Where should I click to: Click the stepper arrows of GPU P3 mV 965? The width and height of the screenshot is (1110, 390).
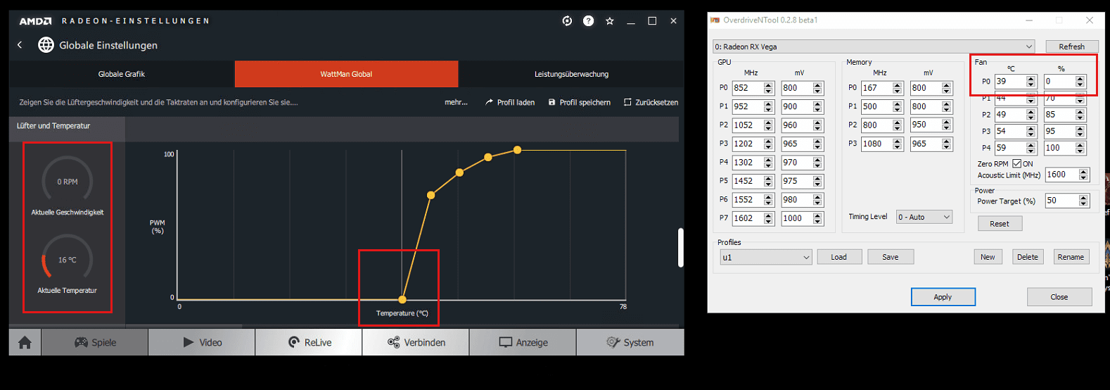(x=817, y=144)
